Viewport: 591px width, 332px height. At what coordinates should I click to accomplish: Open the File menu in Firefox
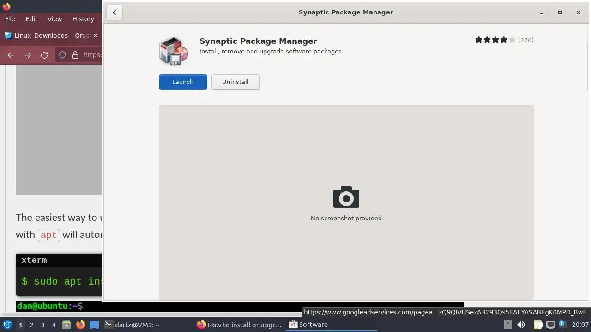[x=10, y=19]
